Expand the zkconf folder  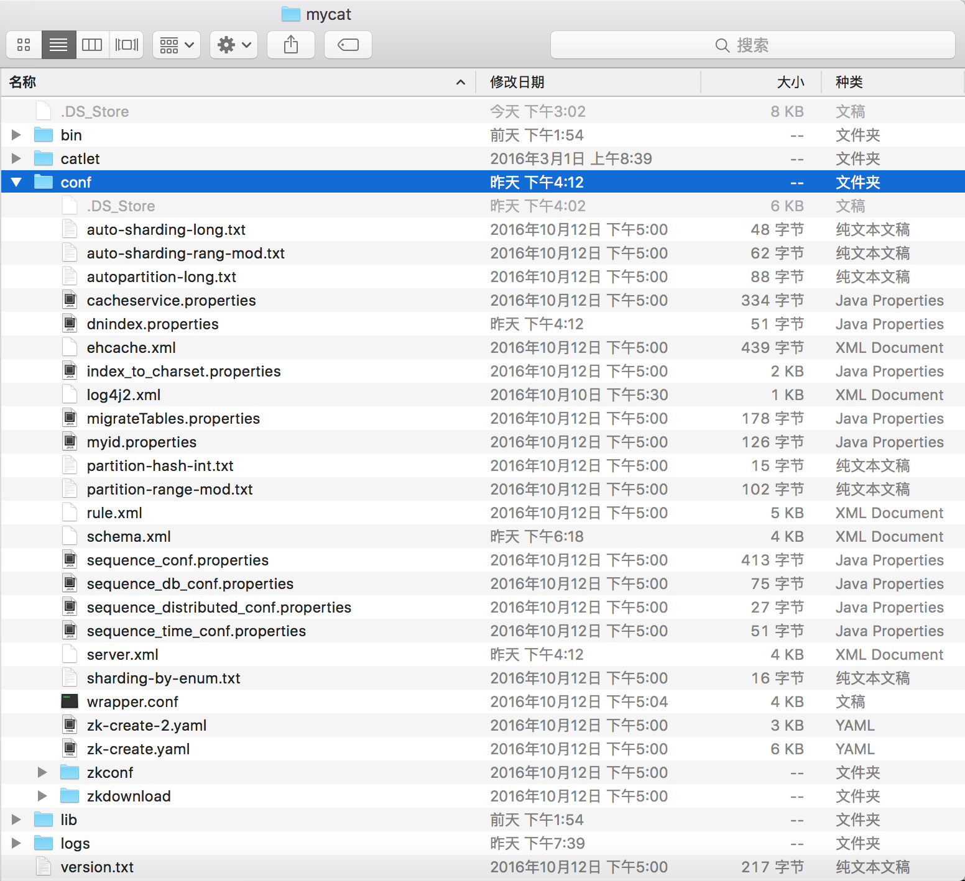pyautogui.click(x=42, y=772)
